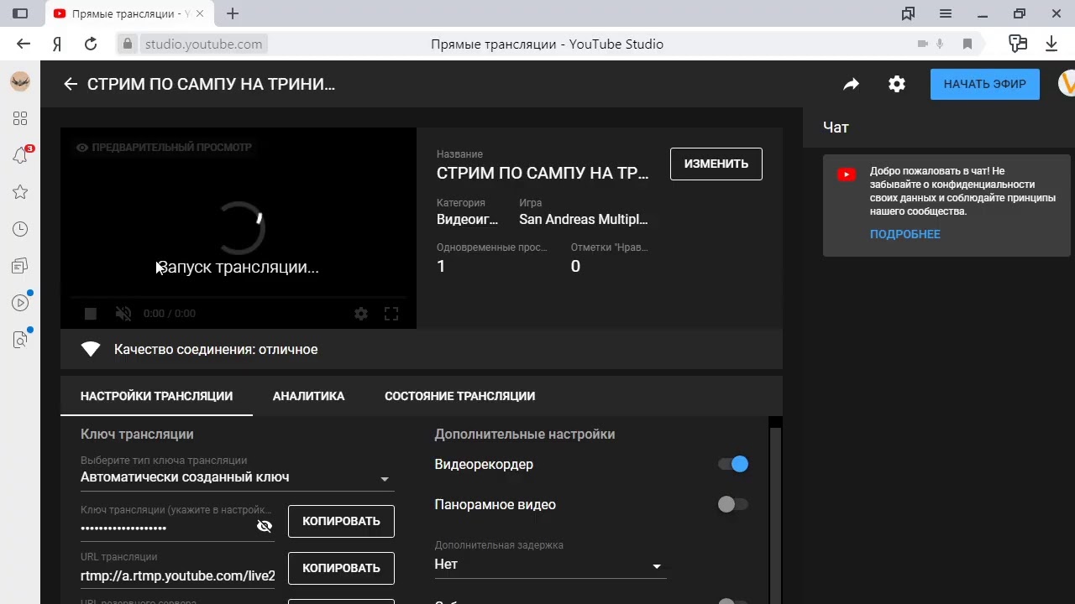Click the browser back arrow

24,44
